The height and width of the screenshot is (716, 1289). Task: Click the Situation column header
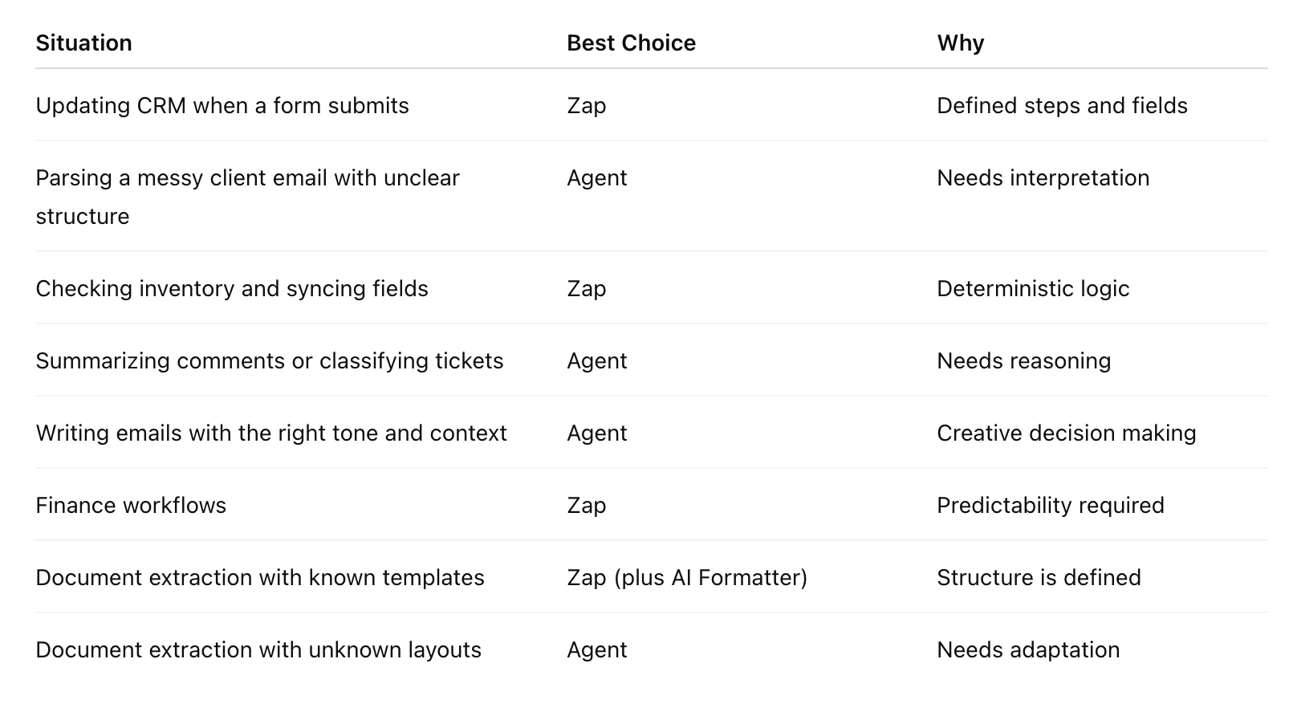83,43
